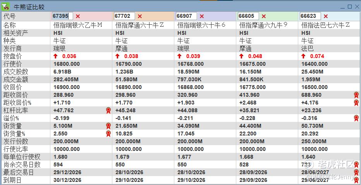Click red ribbon badge in 到期日 row
This screenshot has width=361, height=185.
[x=356, y=180]
